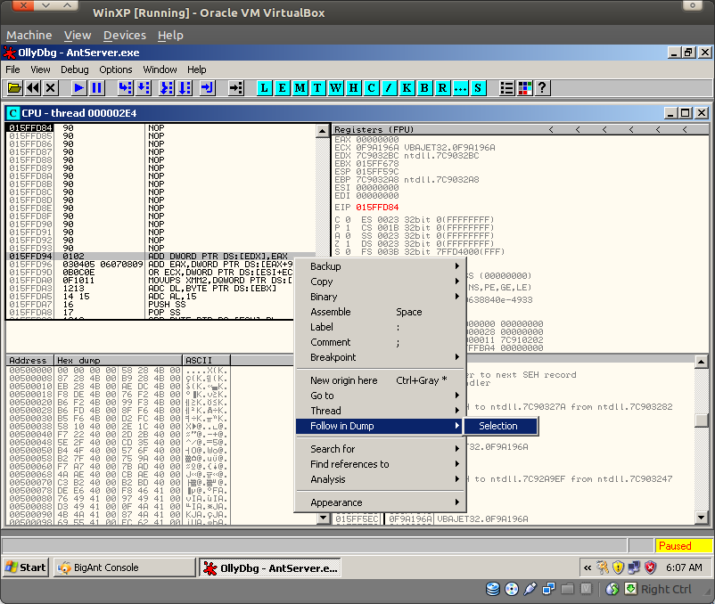715x604 pixels.
Task: Switch to BigAnt Console taskbar button
Action: pos(124,567)
